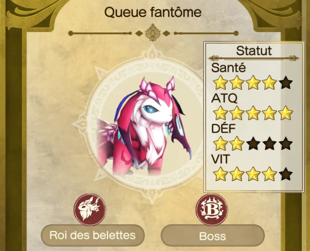Viewport: 310px width, 251px height.
Task: Click the Queue fantôme title
Action: (153, 12)
